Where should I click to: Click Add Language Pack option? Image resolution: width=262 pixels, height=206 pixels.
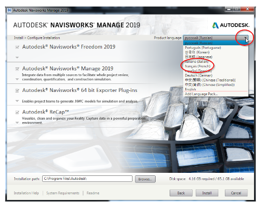pyautogui.click(x=216, y=94)
